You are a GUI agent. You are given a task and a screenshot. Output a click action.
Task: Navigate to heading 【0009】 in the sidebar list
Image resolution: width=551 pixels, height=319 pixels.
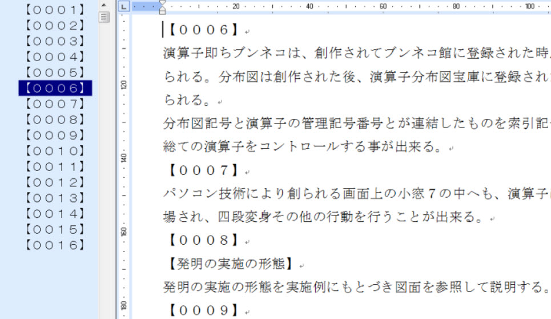tap(55, 135)
